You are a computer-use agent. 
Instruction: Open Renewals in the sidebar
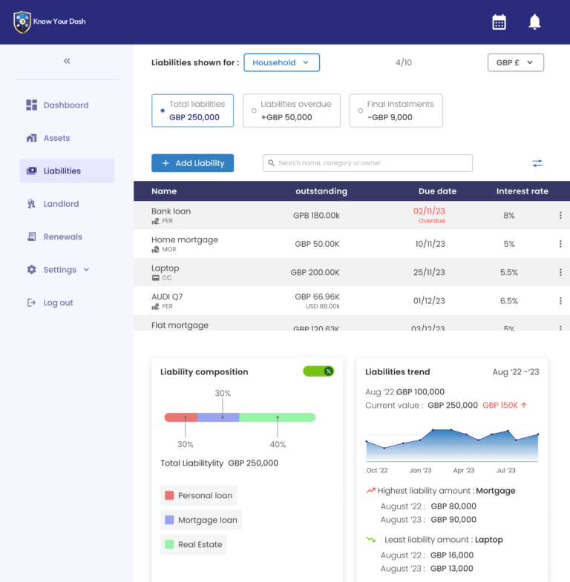tap(62, 237)
